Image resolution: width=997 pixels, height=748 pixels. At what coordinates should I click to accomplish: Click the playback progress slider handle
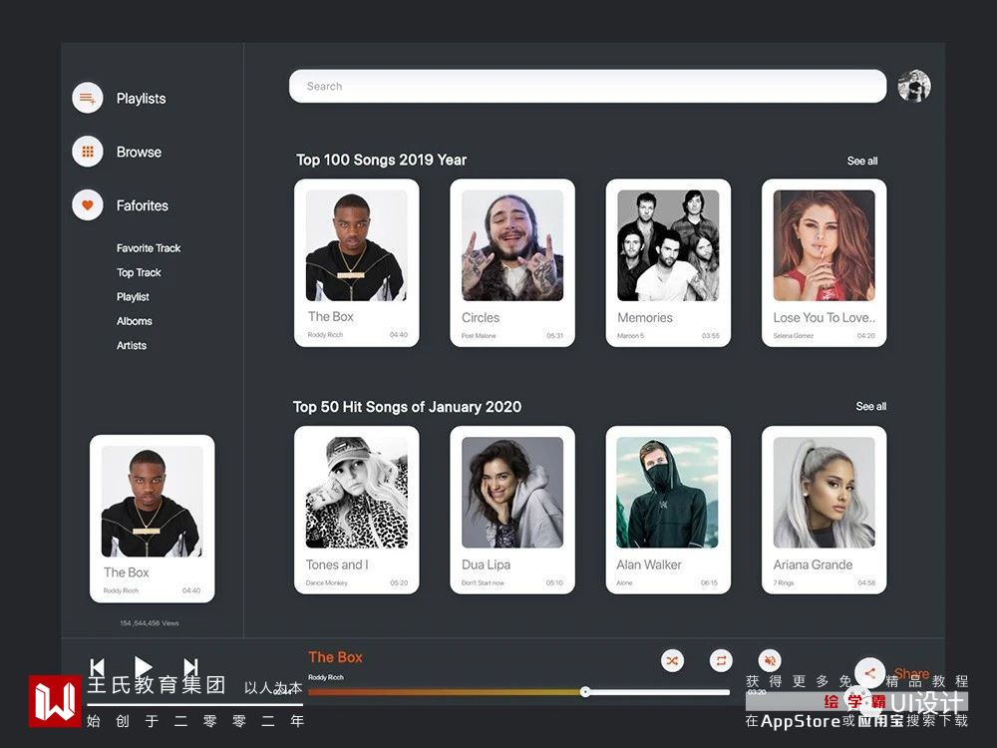pyautogui.click(x=585, y=692)
